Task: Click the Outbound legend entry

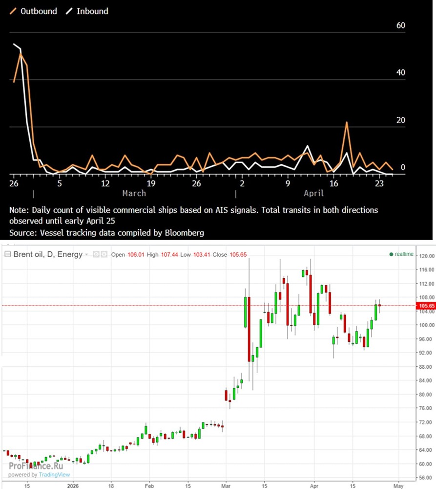Action: point(33,11)
